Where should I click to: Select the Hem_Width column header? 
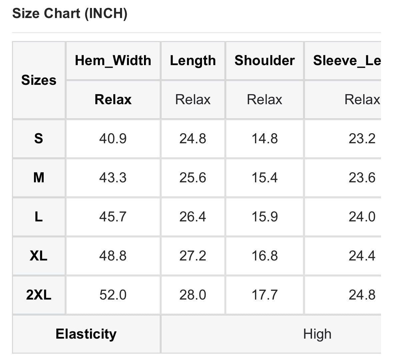[113, 61]
